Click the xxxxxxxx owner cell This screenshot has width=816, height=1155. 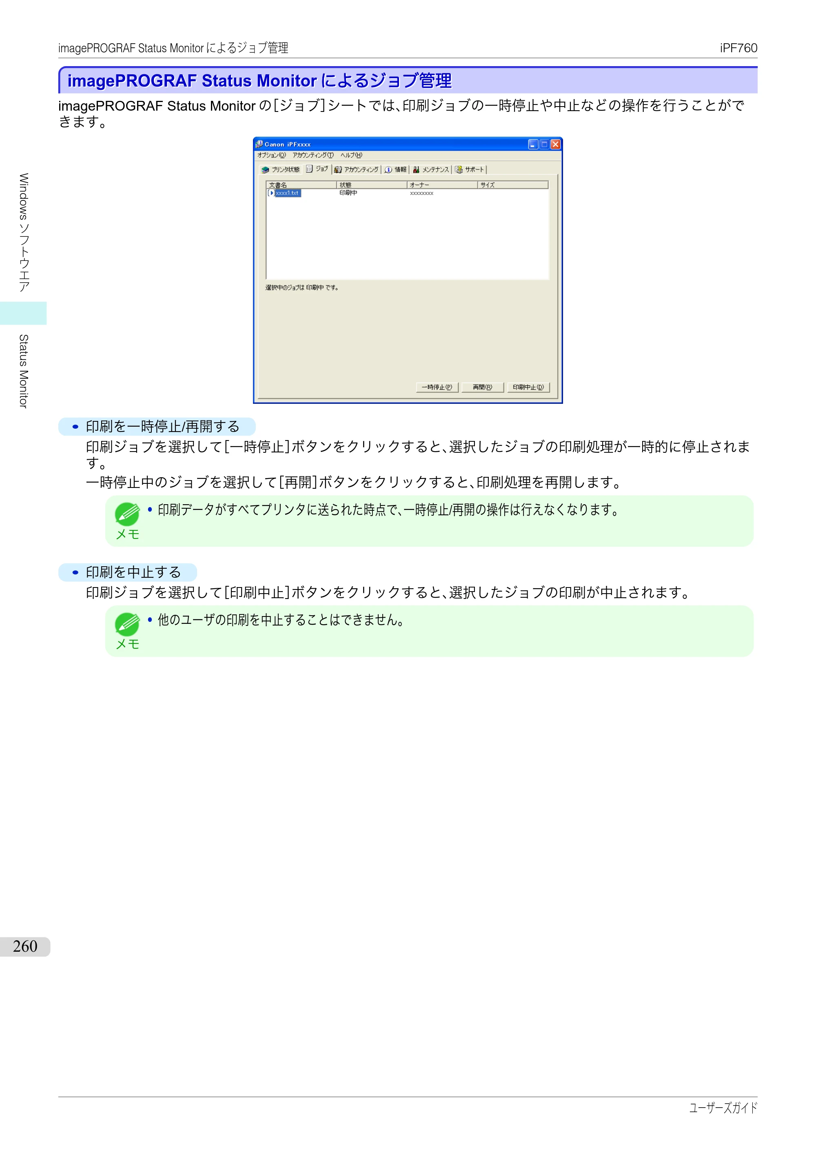click(421, 193)
